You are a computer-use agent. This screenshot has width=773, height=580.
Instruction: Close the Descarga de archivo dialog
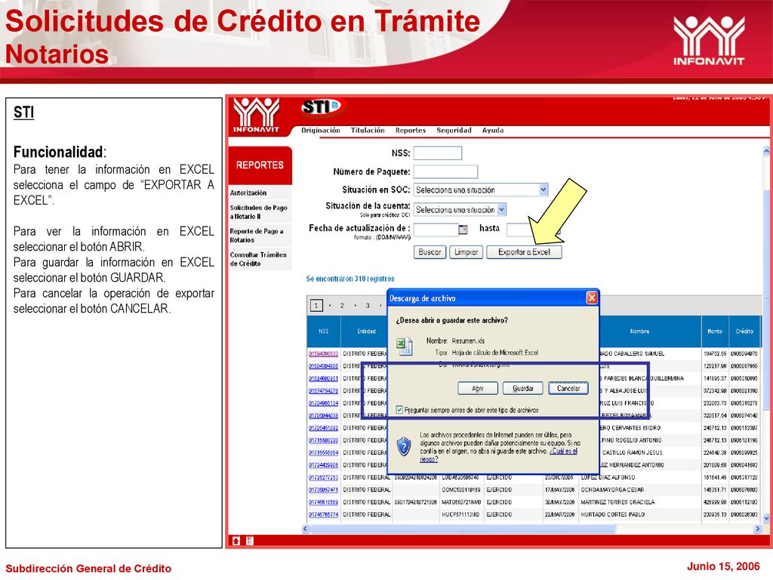592,298
